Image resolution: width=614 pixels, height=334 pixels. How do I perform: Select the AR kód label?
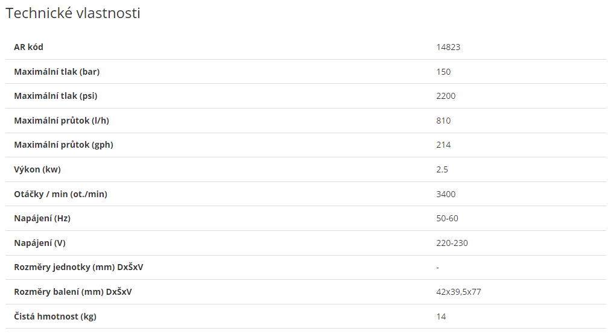pos(28,47)
